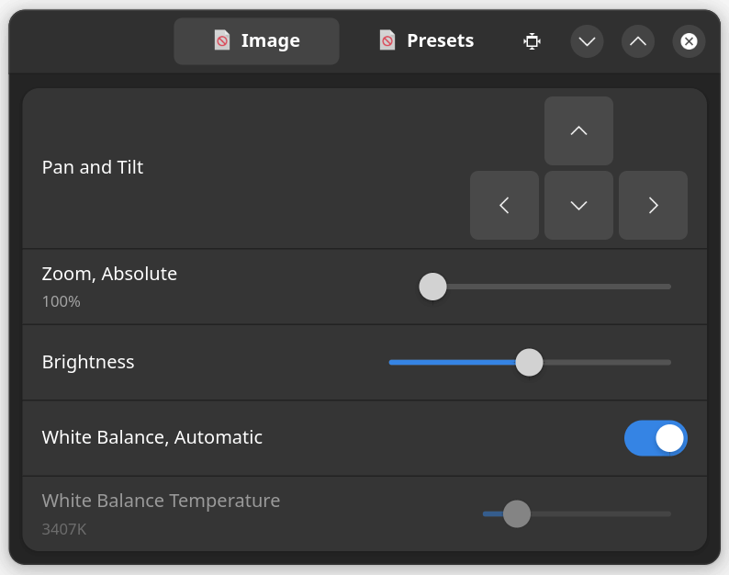Screen dimensions: 729x575
Task: Click the Pan and Tilt label
Action: coord(93,167)
